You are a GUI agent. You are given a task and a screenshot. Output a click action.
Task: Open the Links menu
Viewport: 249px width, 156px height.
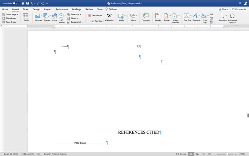[134, 17]
